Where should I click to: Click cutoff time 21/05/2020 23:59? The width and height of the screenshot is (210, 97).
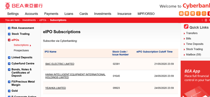164,64
